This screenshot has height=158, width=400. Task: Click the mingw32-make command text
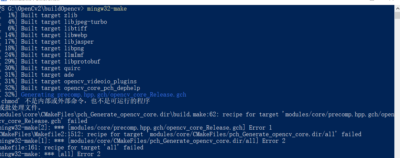[107, 9]
